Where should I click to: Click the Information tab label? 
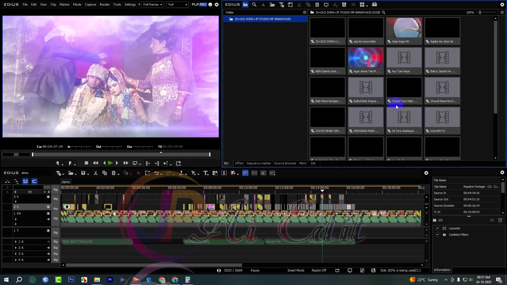click(442, 270)
